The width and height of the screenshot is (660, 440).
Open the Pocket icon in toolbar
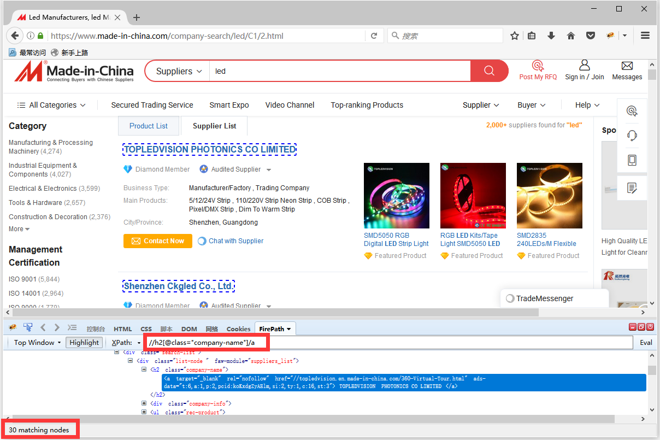click(x=591, y=36)
